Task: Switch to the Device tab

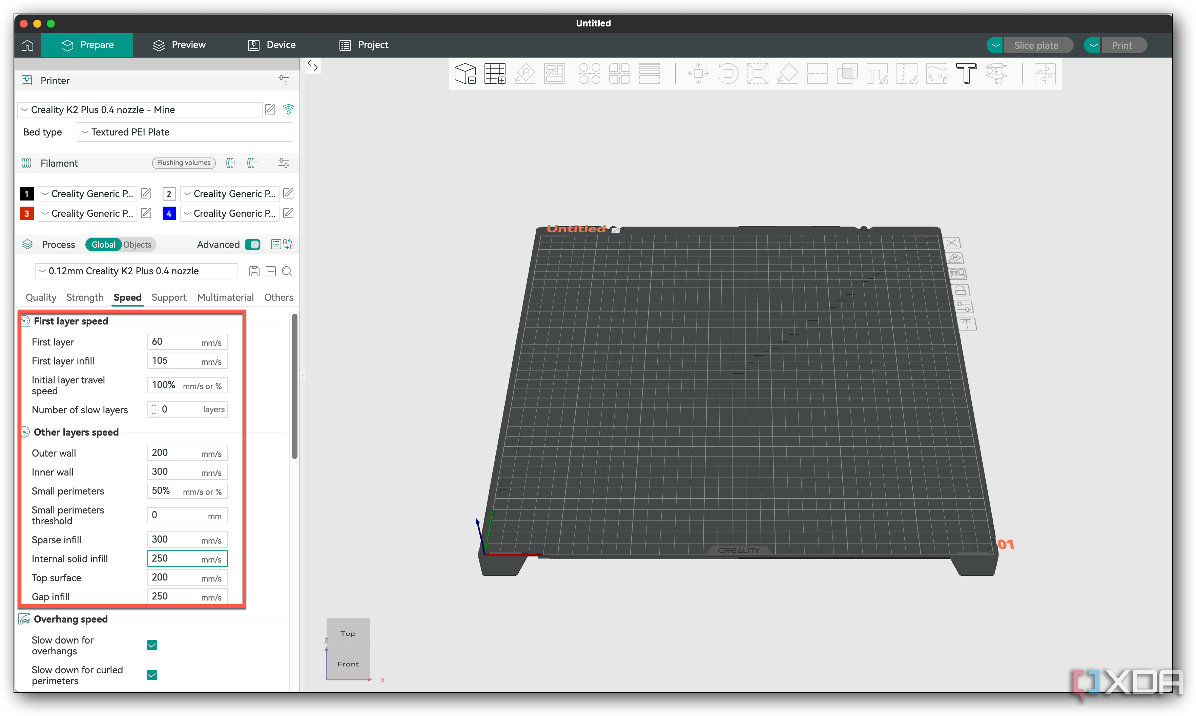Action: coord(272,45)
